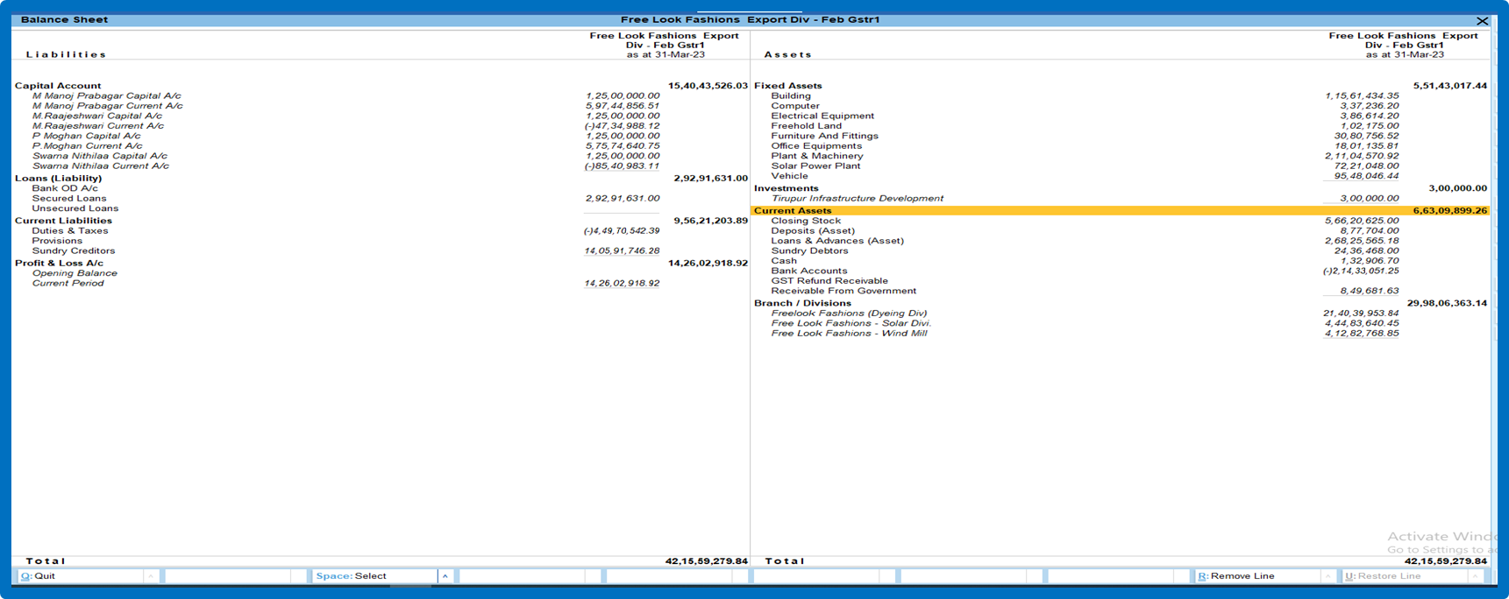Open the Fixed Assets group
Screen dimensions: 1509x599
coord(1121,86)
